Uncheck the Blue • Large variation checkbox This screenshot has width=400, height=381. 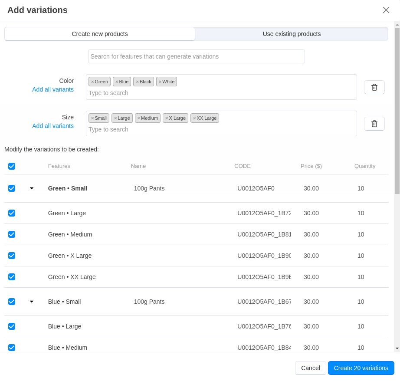pyautogui.click(x=12, y=326)
